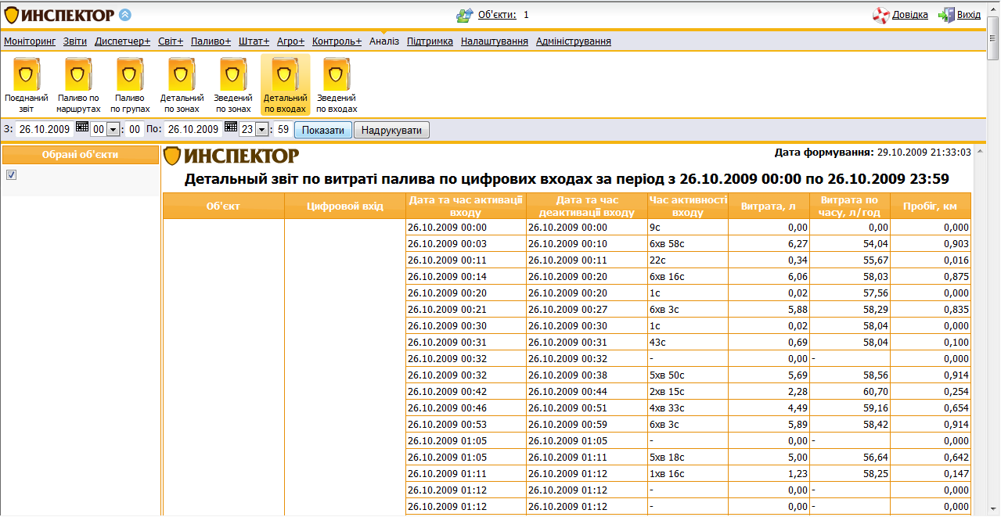Click the Дата та час активації входу header

(x=466, y=206)
